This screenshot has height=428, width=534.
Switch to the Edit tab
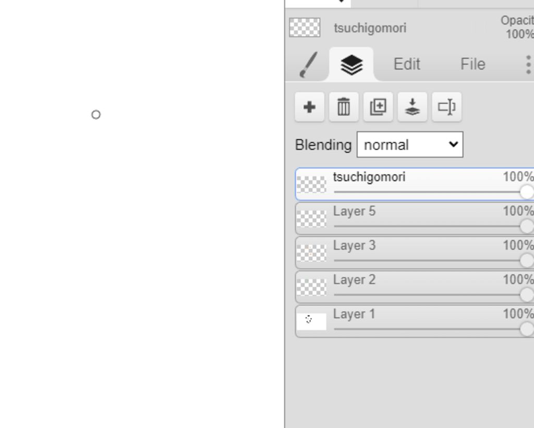coord(407,64)
